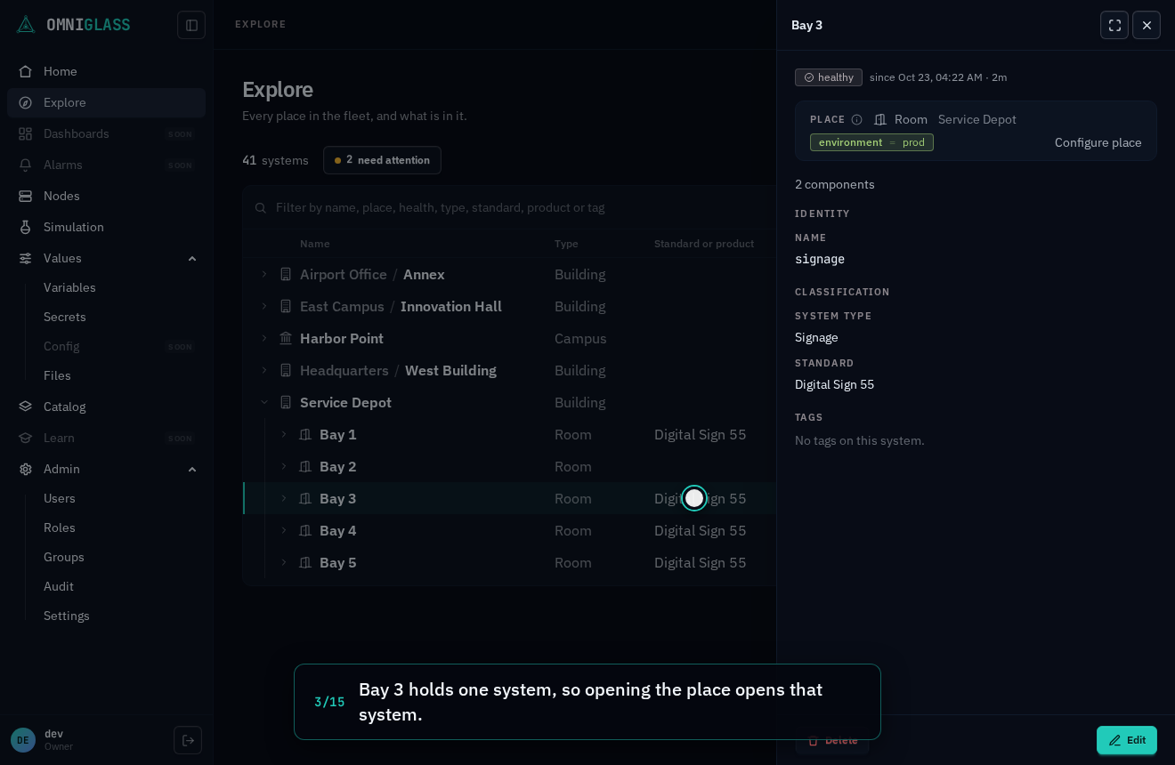Click the Admin gear icon
The width and height of the screenshot is (1175, 765).
tap(26, 469)
